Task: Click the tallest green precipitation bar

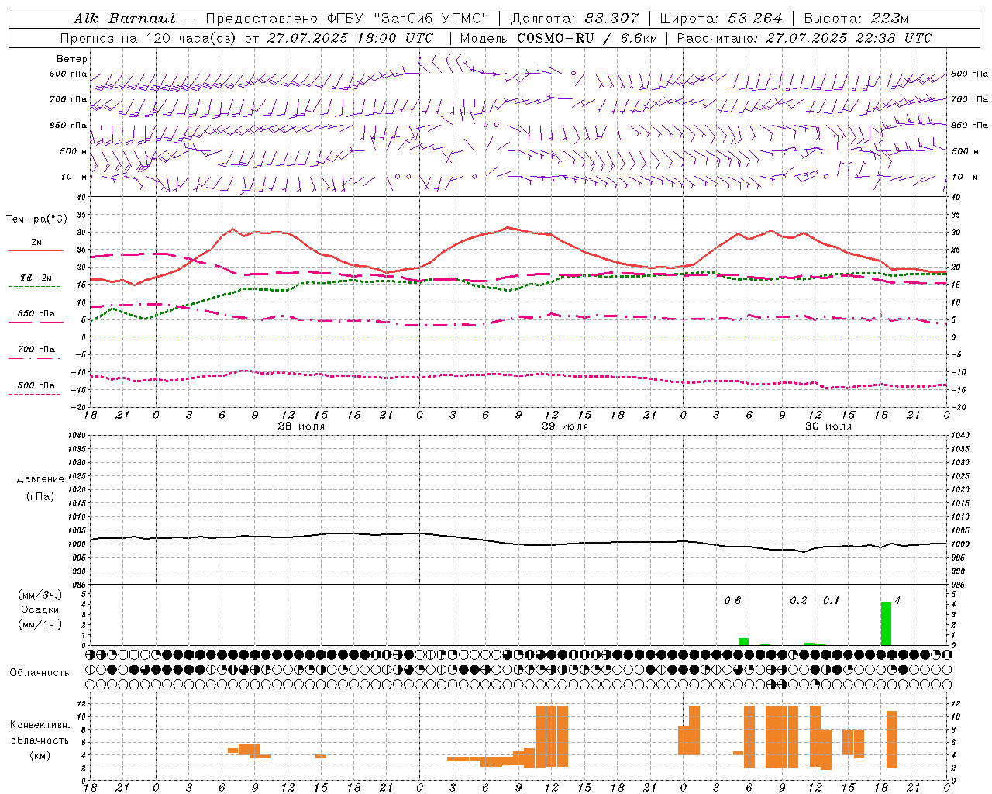Action: pyautogui.click(x=886, y=623)
